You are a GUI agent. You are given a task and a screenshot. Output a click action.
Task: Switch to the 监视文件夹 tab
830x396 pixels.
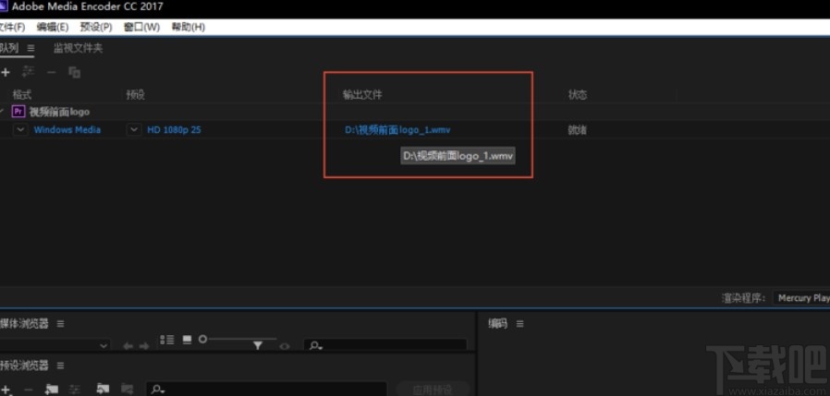pos(78,48)
